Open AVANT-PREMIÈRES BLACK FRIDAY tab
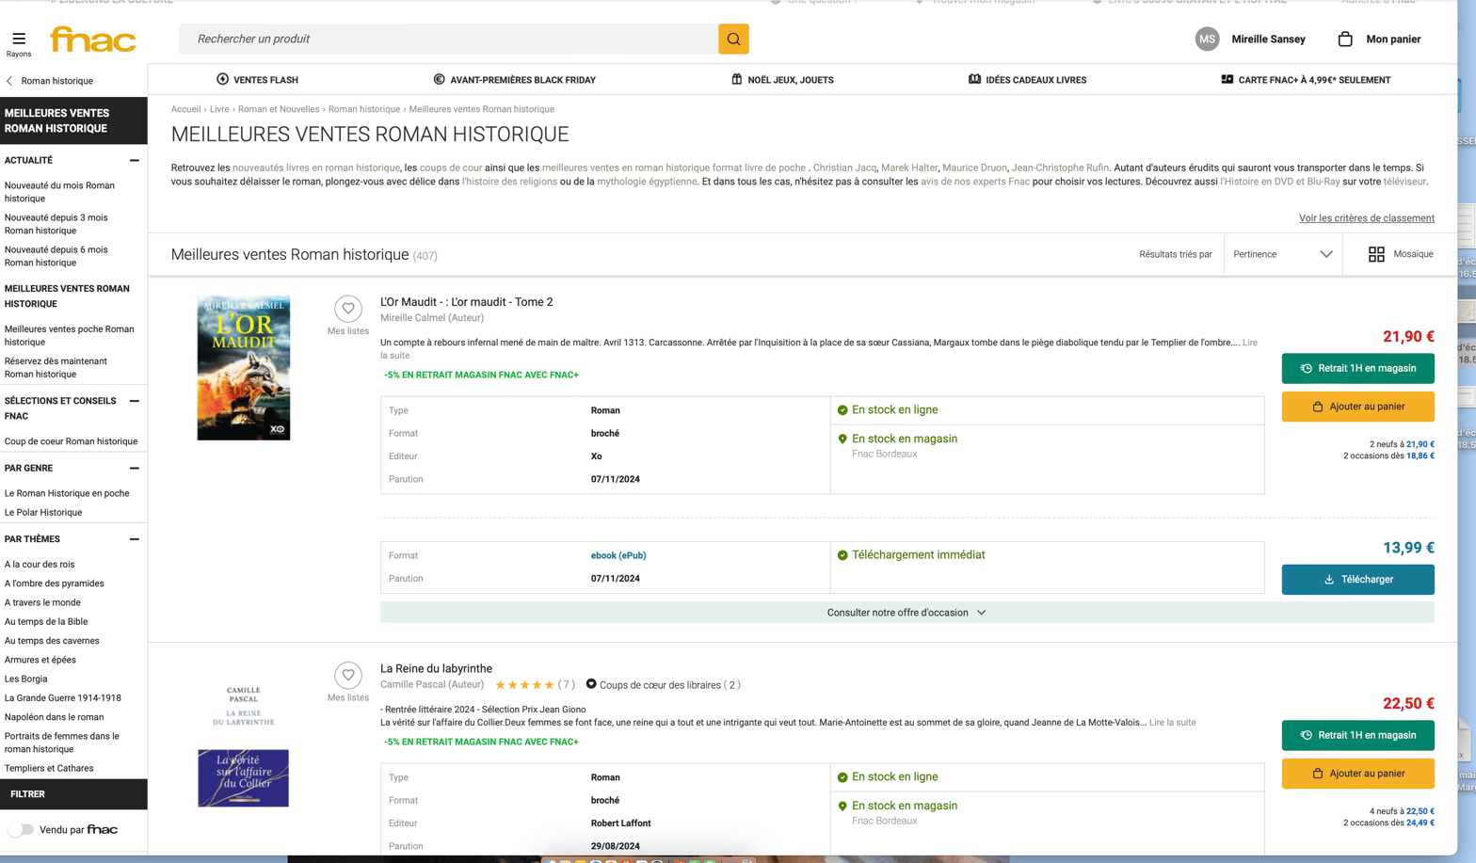1476x863 pixels. click(514, 80)
